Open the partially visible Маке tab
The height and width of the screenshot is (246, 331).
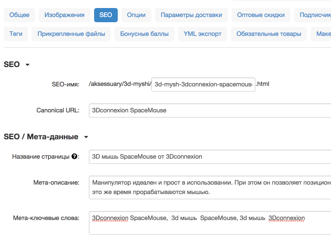(x=321, y=34)
